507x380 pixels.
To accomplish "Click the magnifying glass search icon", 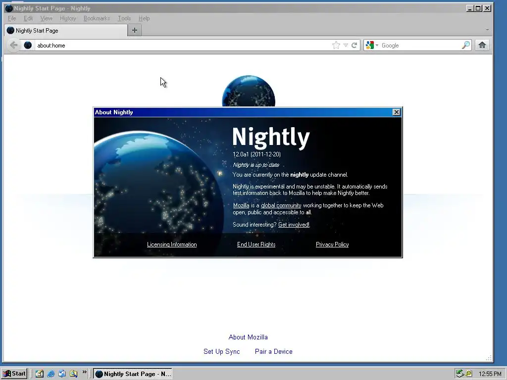I will pyautogui.click(x=465, y=45).
